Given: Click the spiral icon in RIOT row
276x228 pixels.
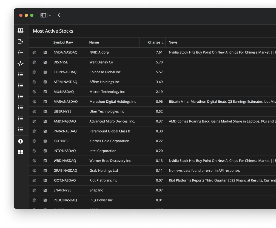Looking at the screenshot, I should [x=34, y=180].
